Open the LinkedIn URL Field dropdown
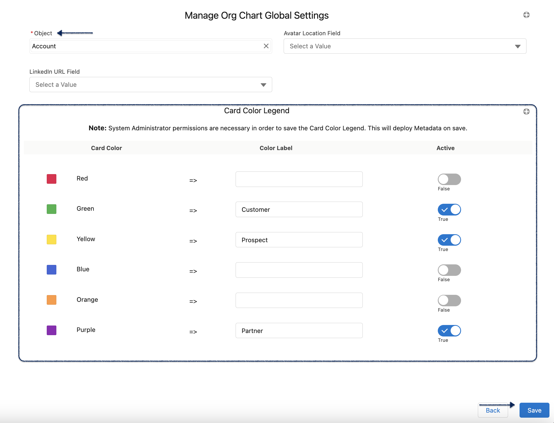Image resolution: width=554 pixels, height=423 pixels. (151, 85)
